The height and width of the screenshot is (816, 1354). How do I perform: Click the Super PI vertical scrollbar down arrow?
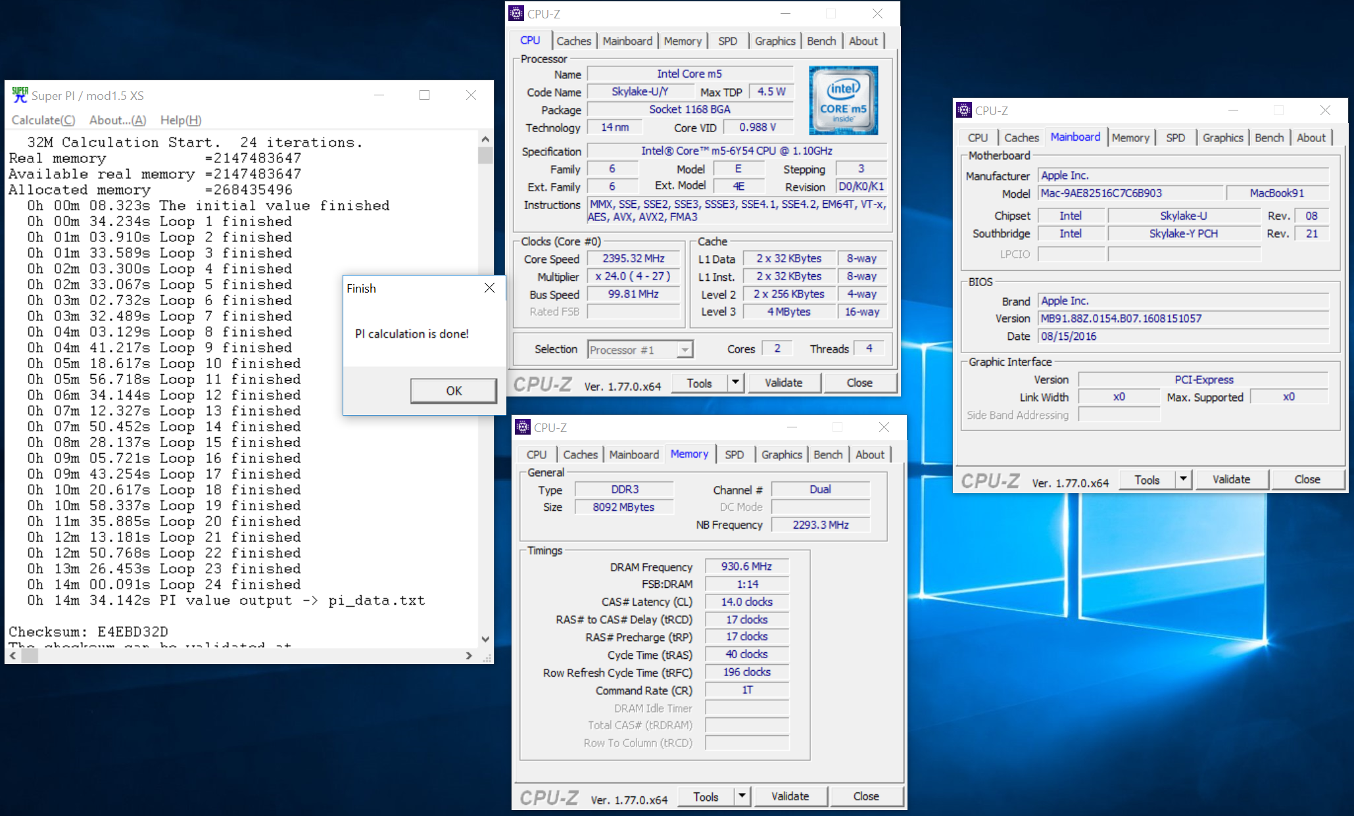pyautogui.click(x=485, y=639)
